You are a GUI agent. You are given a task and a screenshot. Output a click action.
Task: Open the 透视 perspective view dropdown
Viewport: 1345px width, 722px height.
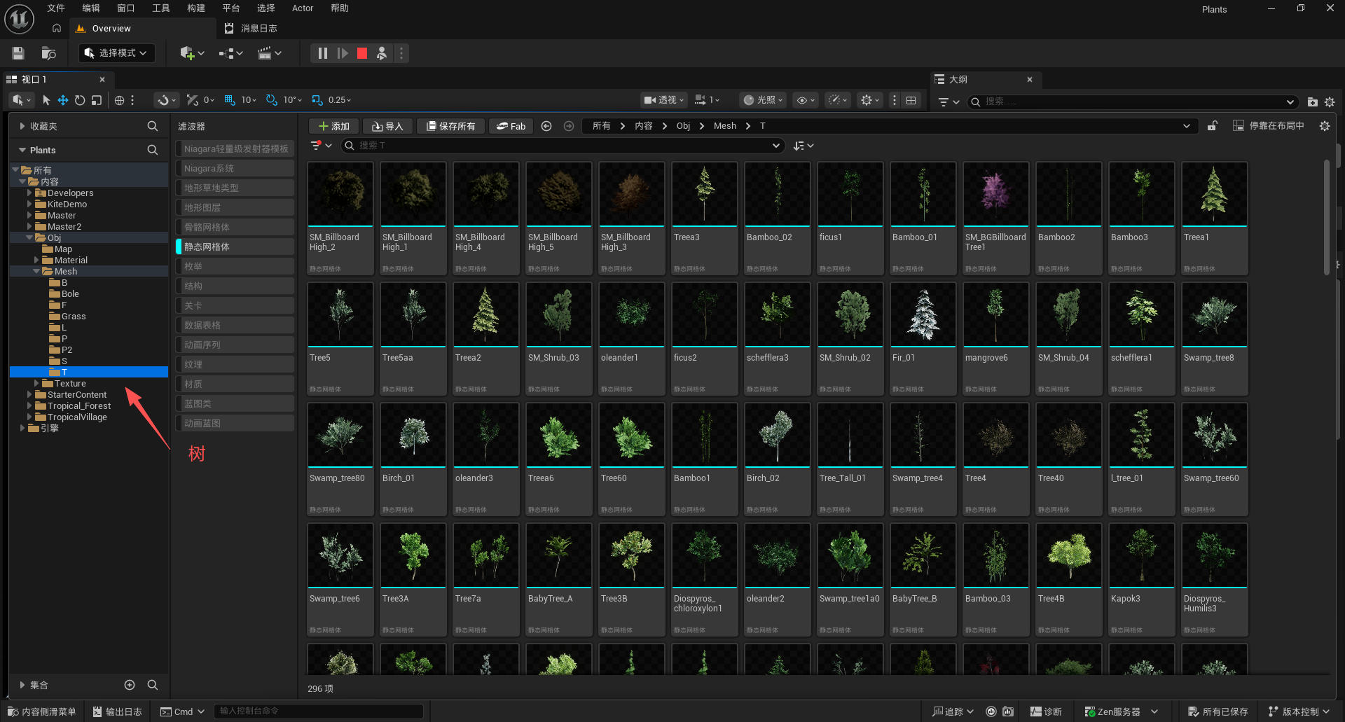pos(664,100)
